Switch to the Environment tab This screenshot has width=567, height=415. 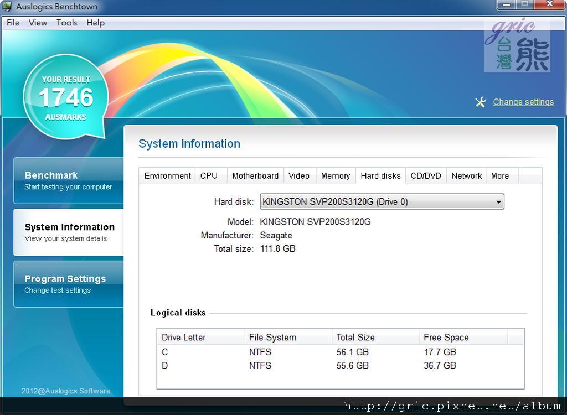tap(167, 176)
